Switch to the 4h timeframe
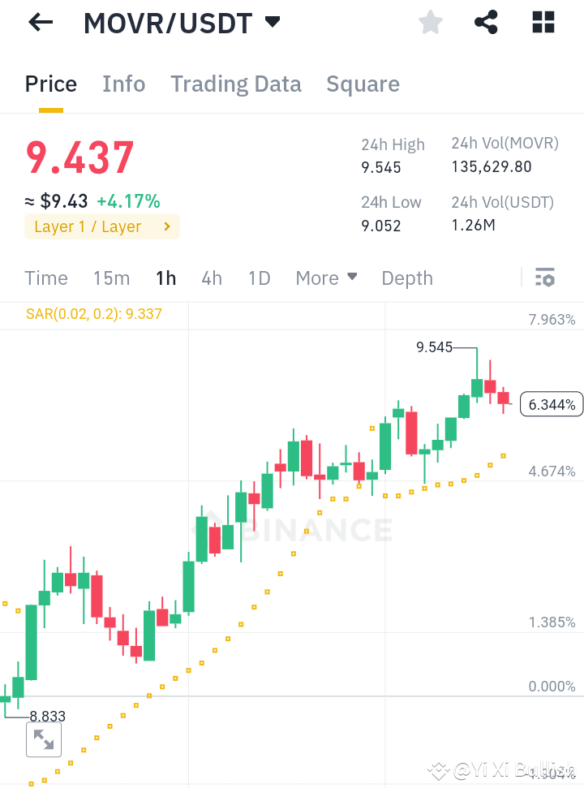The width and height of the screenshot is (584, 788). [x=211, y=278]
